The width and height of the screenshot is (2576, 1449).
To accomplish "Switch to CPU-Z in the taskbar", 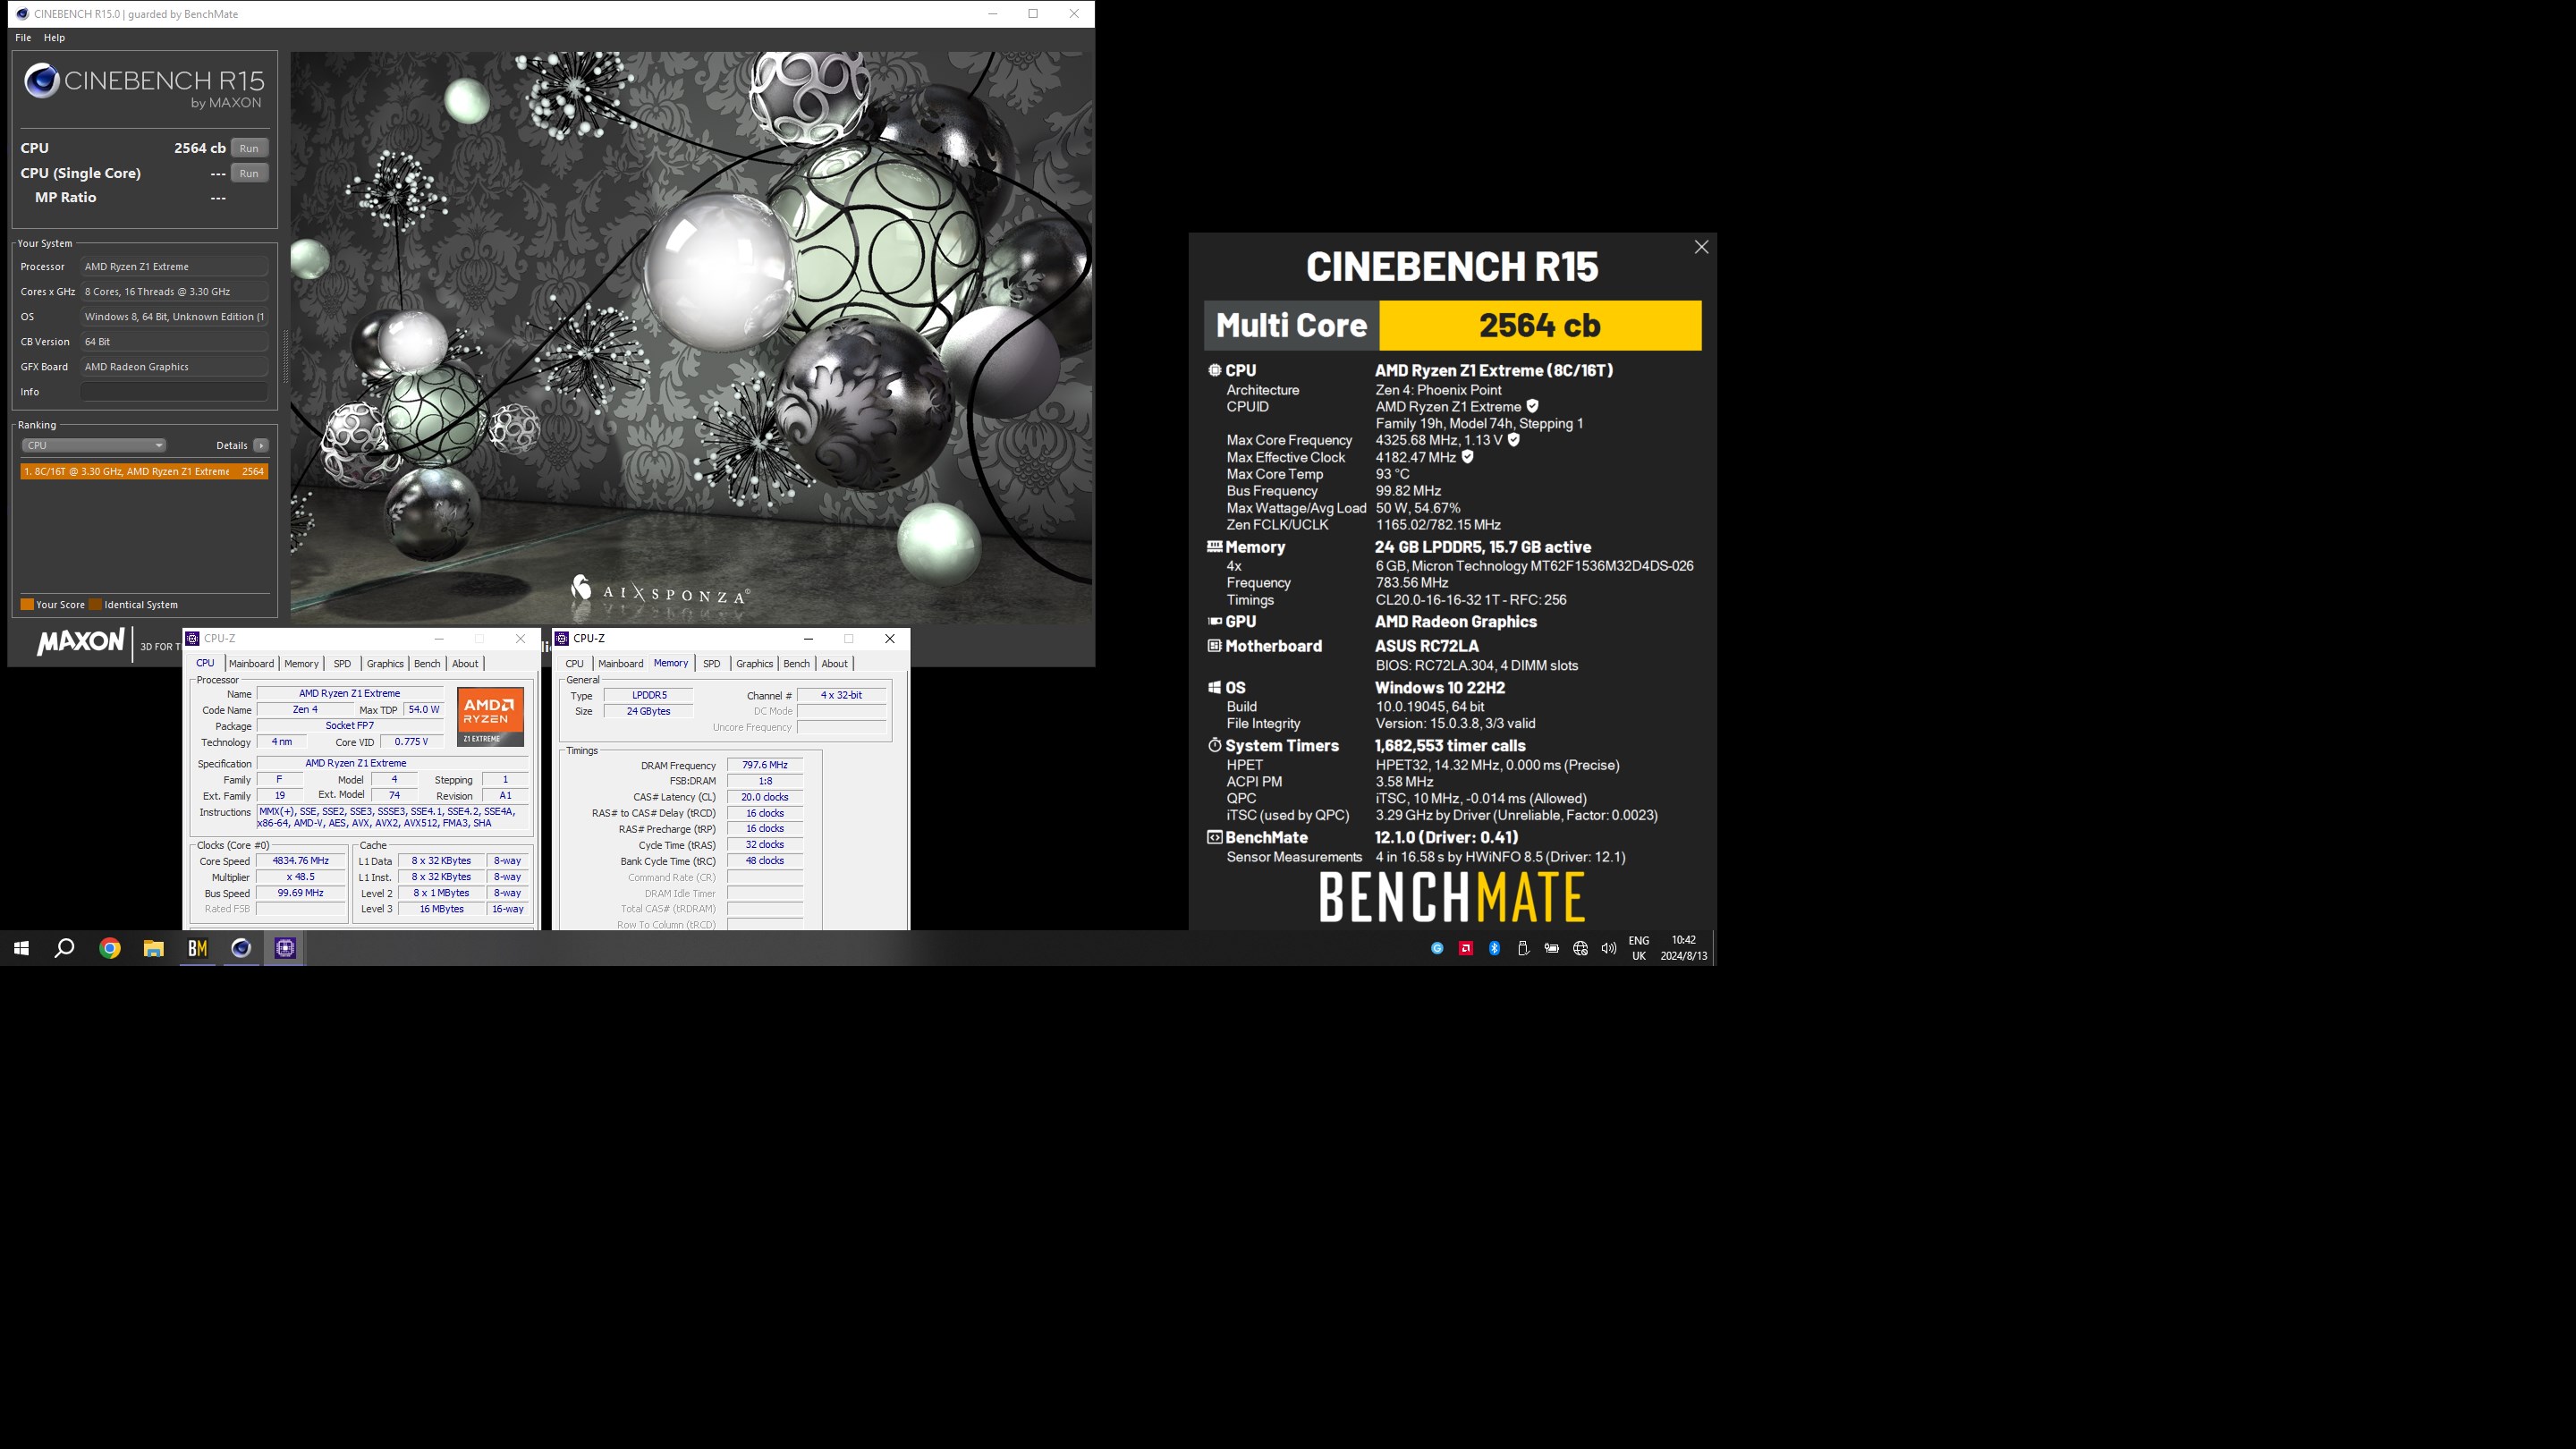I will pos(285,948).
